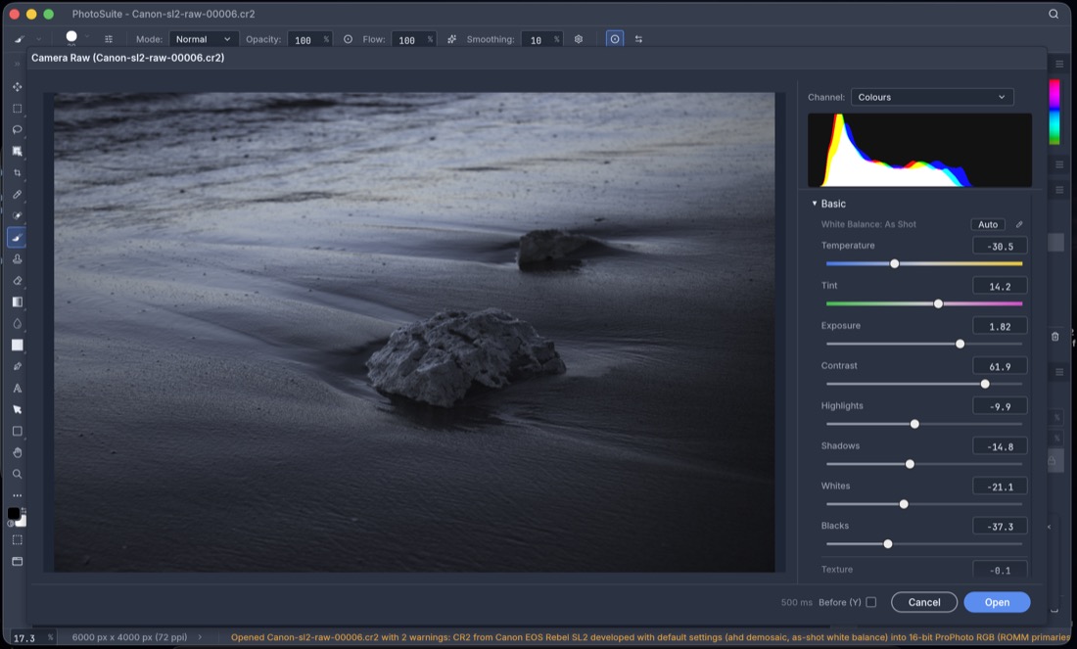
Task: Click the trash delete icon
Action: (1055, 337)
